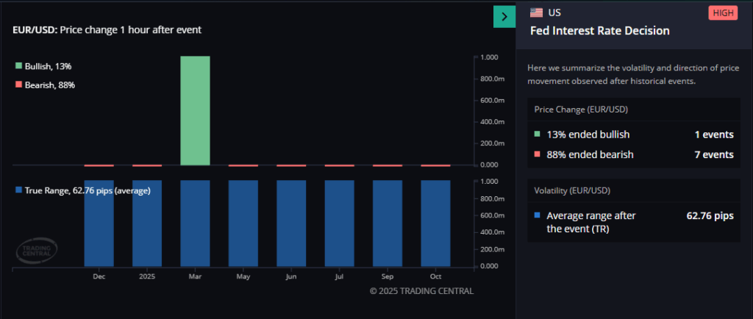The height and width of the screenshot is (319, 753).
Task: Select the green March bullish bar
Action: [x=195, y=110]
